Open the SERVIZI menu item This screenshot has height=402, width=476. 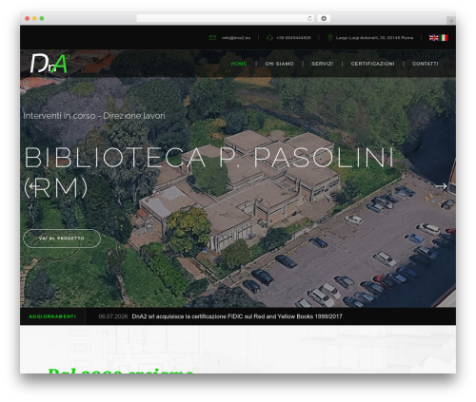[323, 64]
